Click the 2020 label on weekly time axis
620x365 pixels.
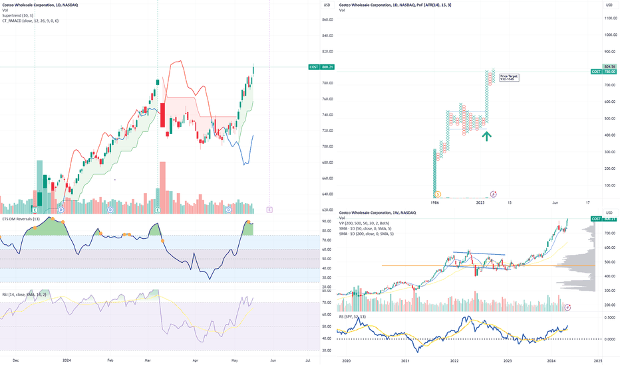tap(346, 360)
